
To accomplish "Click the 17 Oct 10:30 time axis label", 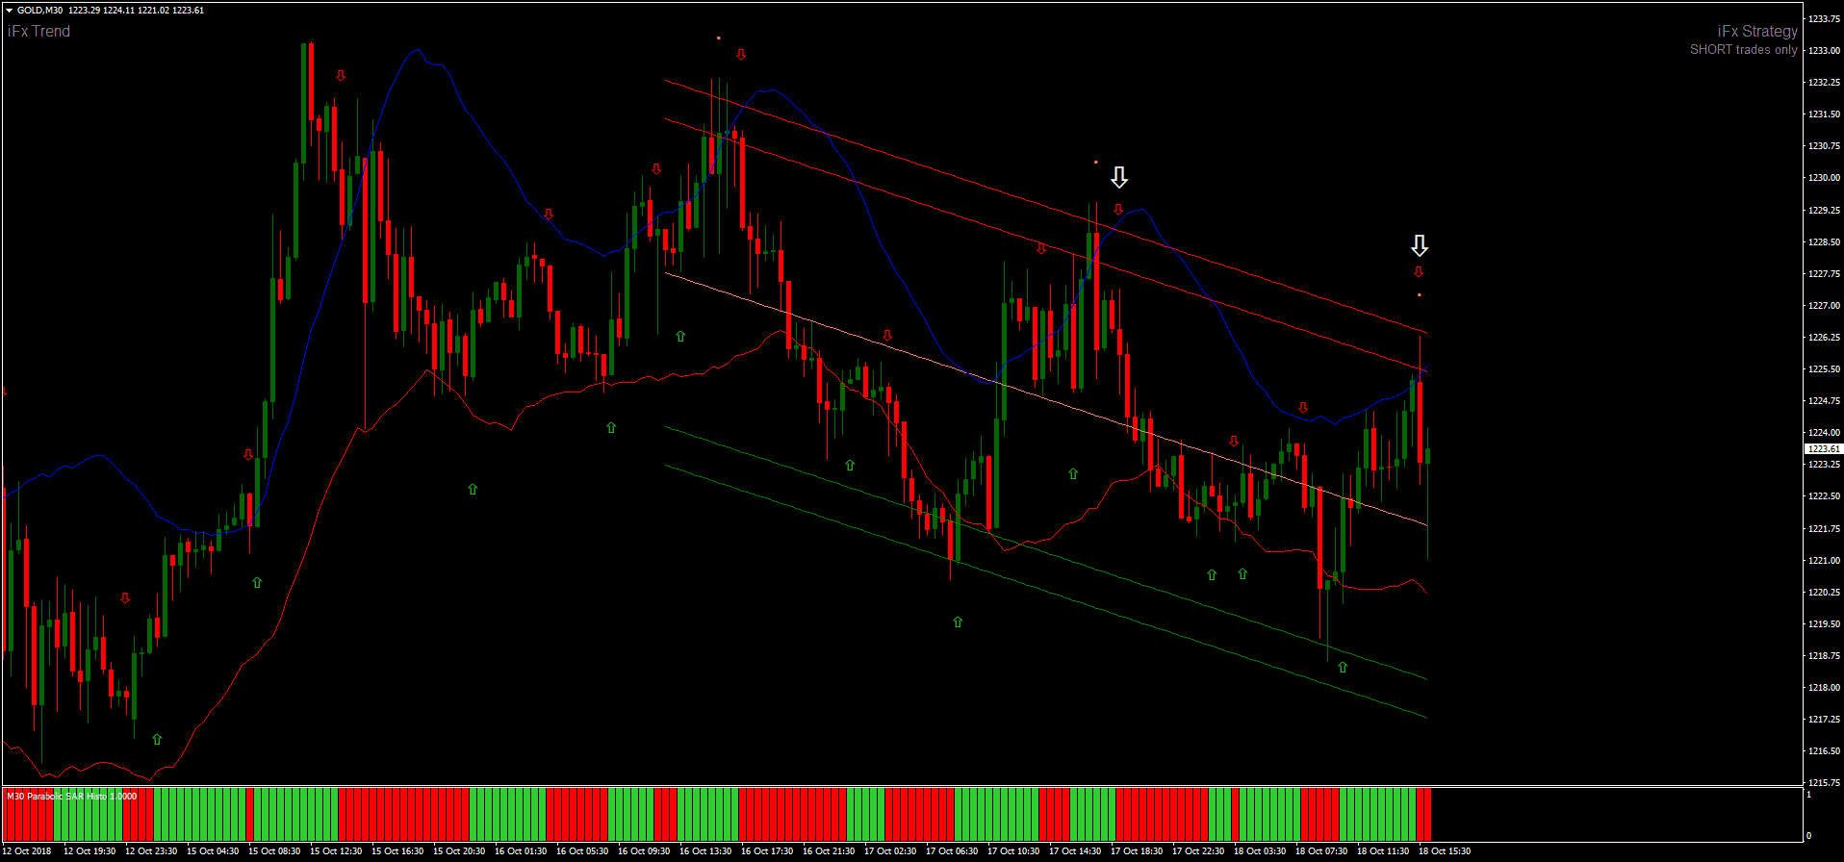I will coord(1013,851).
